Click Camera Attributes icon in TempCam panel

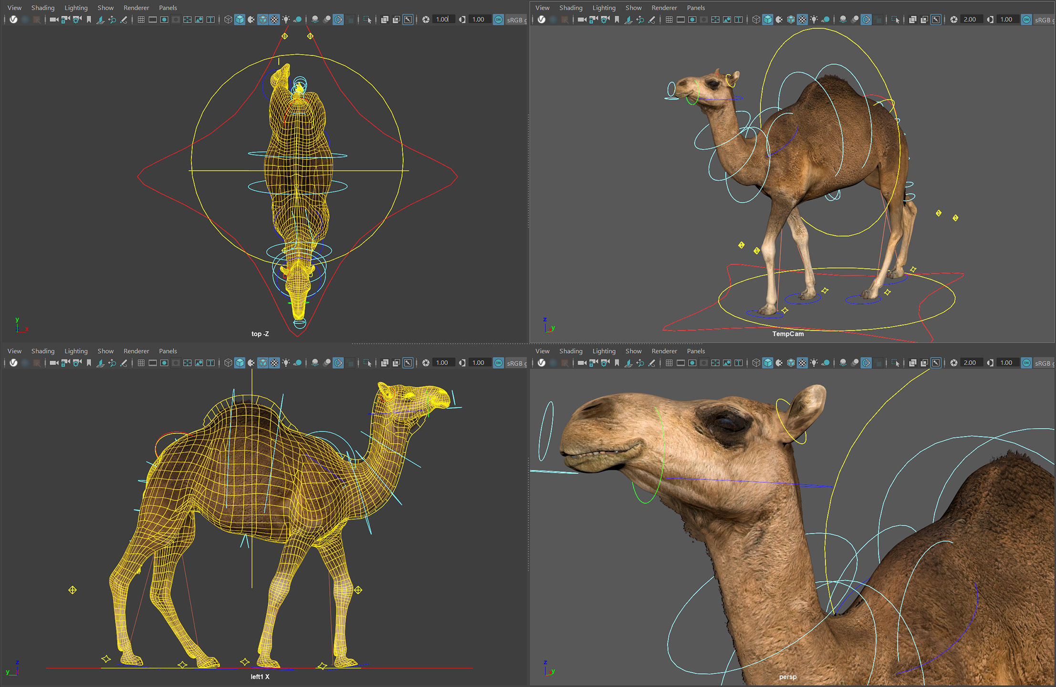click(x=605, y=20)
